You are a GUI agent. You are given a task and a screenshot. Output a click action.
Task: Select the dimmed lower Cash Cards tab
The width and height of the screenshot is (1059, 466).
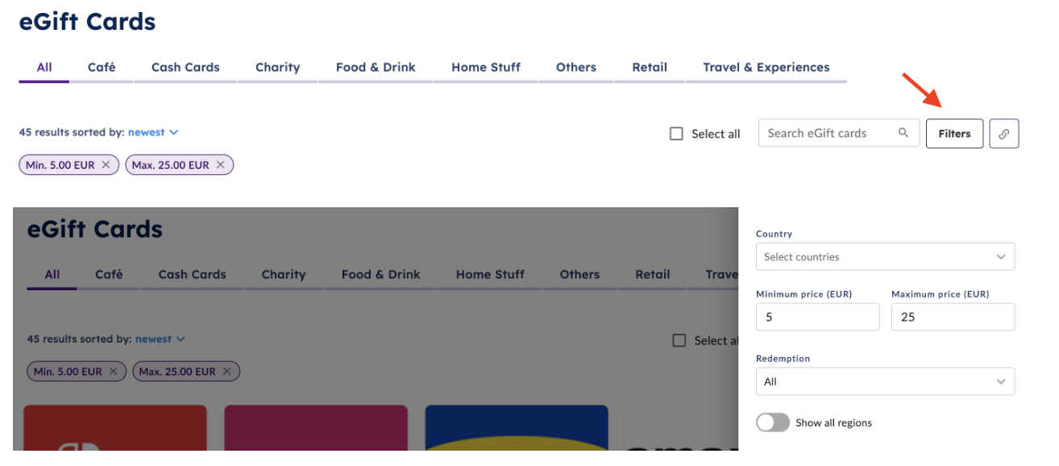(192, 274)
